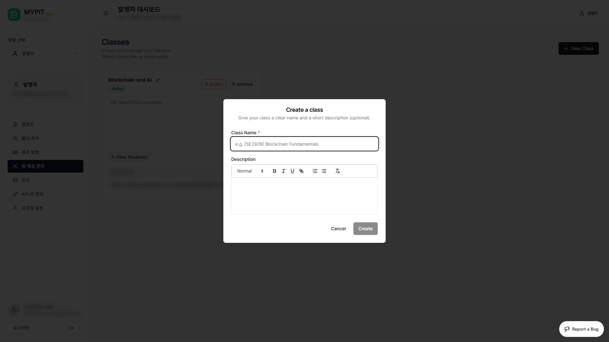609x342 pixels.
Task: Click inside the Description text area
Action: (x=304, y=196)
